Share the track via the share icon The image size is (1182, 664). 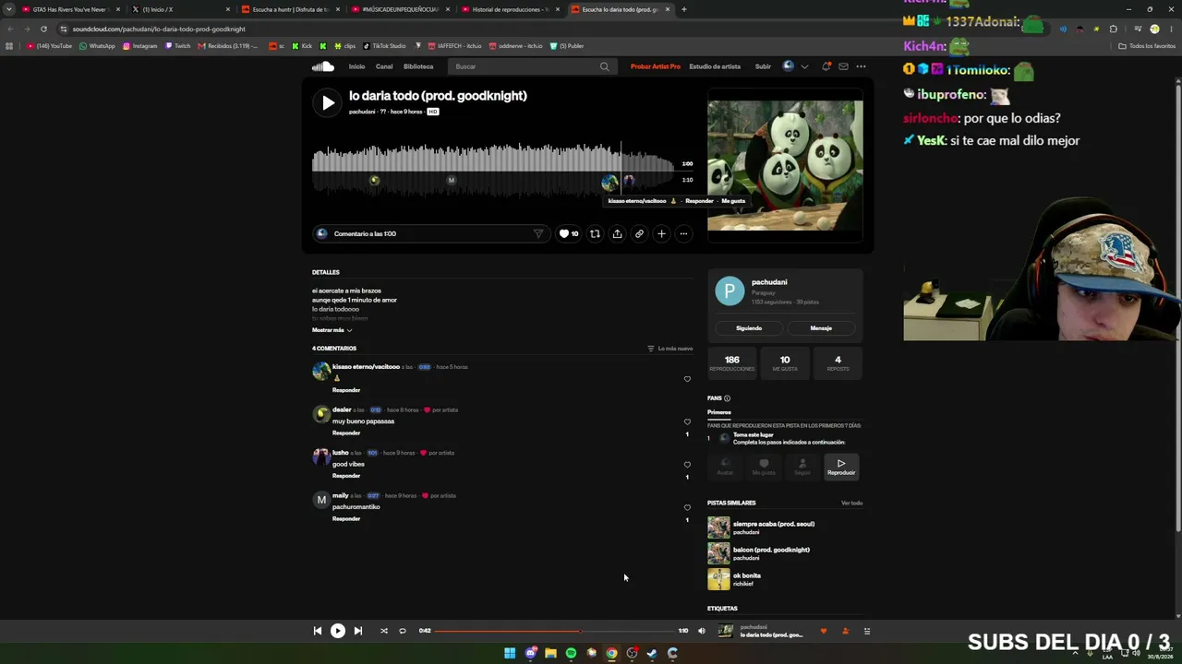[x=617, y=234]
